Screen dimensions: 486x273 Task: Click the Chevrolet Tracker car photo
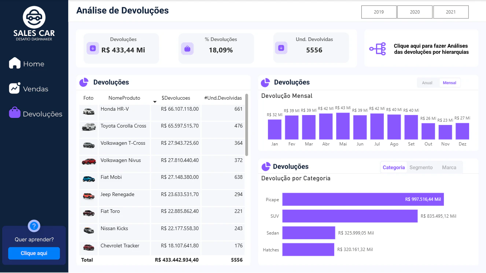pos(89,247)
